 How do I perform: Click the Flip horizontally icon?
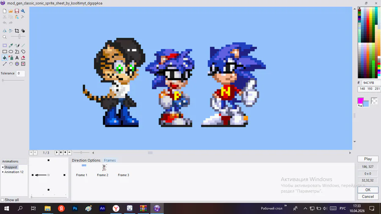tap(4, 31)
